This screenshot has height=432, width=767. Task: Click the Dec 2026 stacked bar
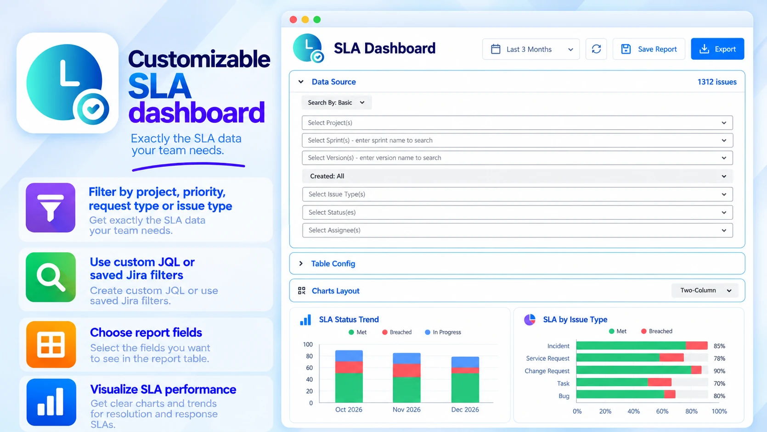(x=465, y=379)
